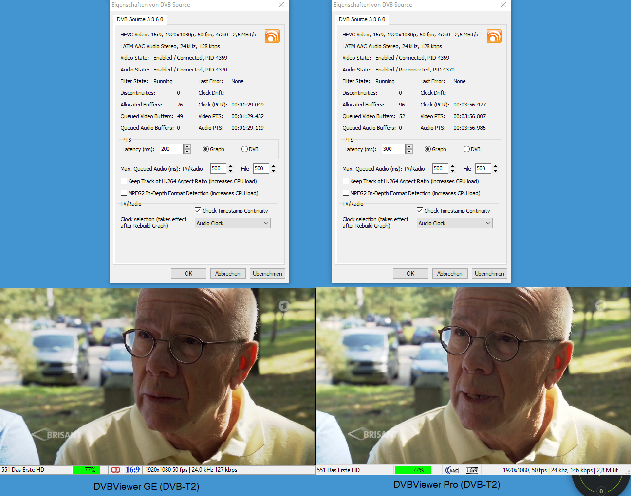
Task: Click Abbrechen in the dialog above DVBViewer GE
Action: click(228, 274)
